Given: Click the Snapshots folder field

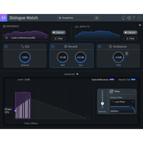Looking at the screenshot, I should click(x=76, y=18).
